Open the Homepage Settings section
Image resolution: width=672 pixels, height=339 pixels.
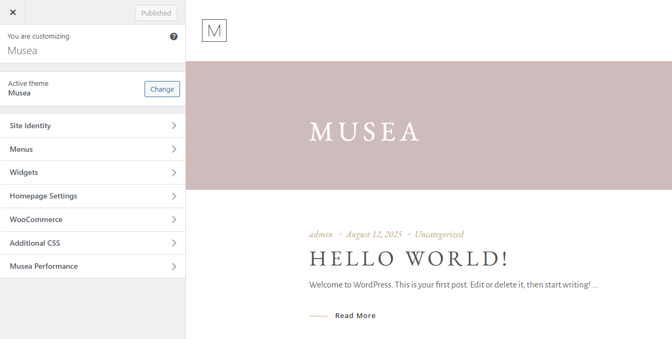click(x=92, y=196)
